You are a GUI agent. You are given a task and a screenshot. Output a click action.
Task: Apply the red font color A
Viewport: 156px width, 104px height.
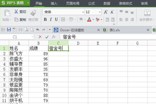tap(89, 19)
